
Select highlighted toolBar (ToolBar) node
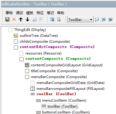coord(62,106)
